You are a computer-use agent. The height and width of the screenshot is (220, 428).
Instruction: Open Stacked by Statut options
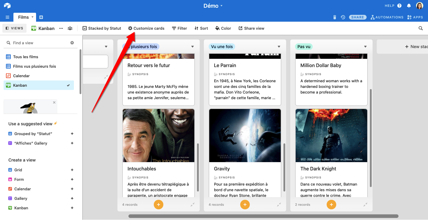(x=102, y=28)
